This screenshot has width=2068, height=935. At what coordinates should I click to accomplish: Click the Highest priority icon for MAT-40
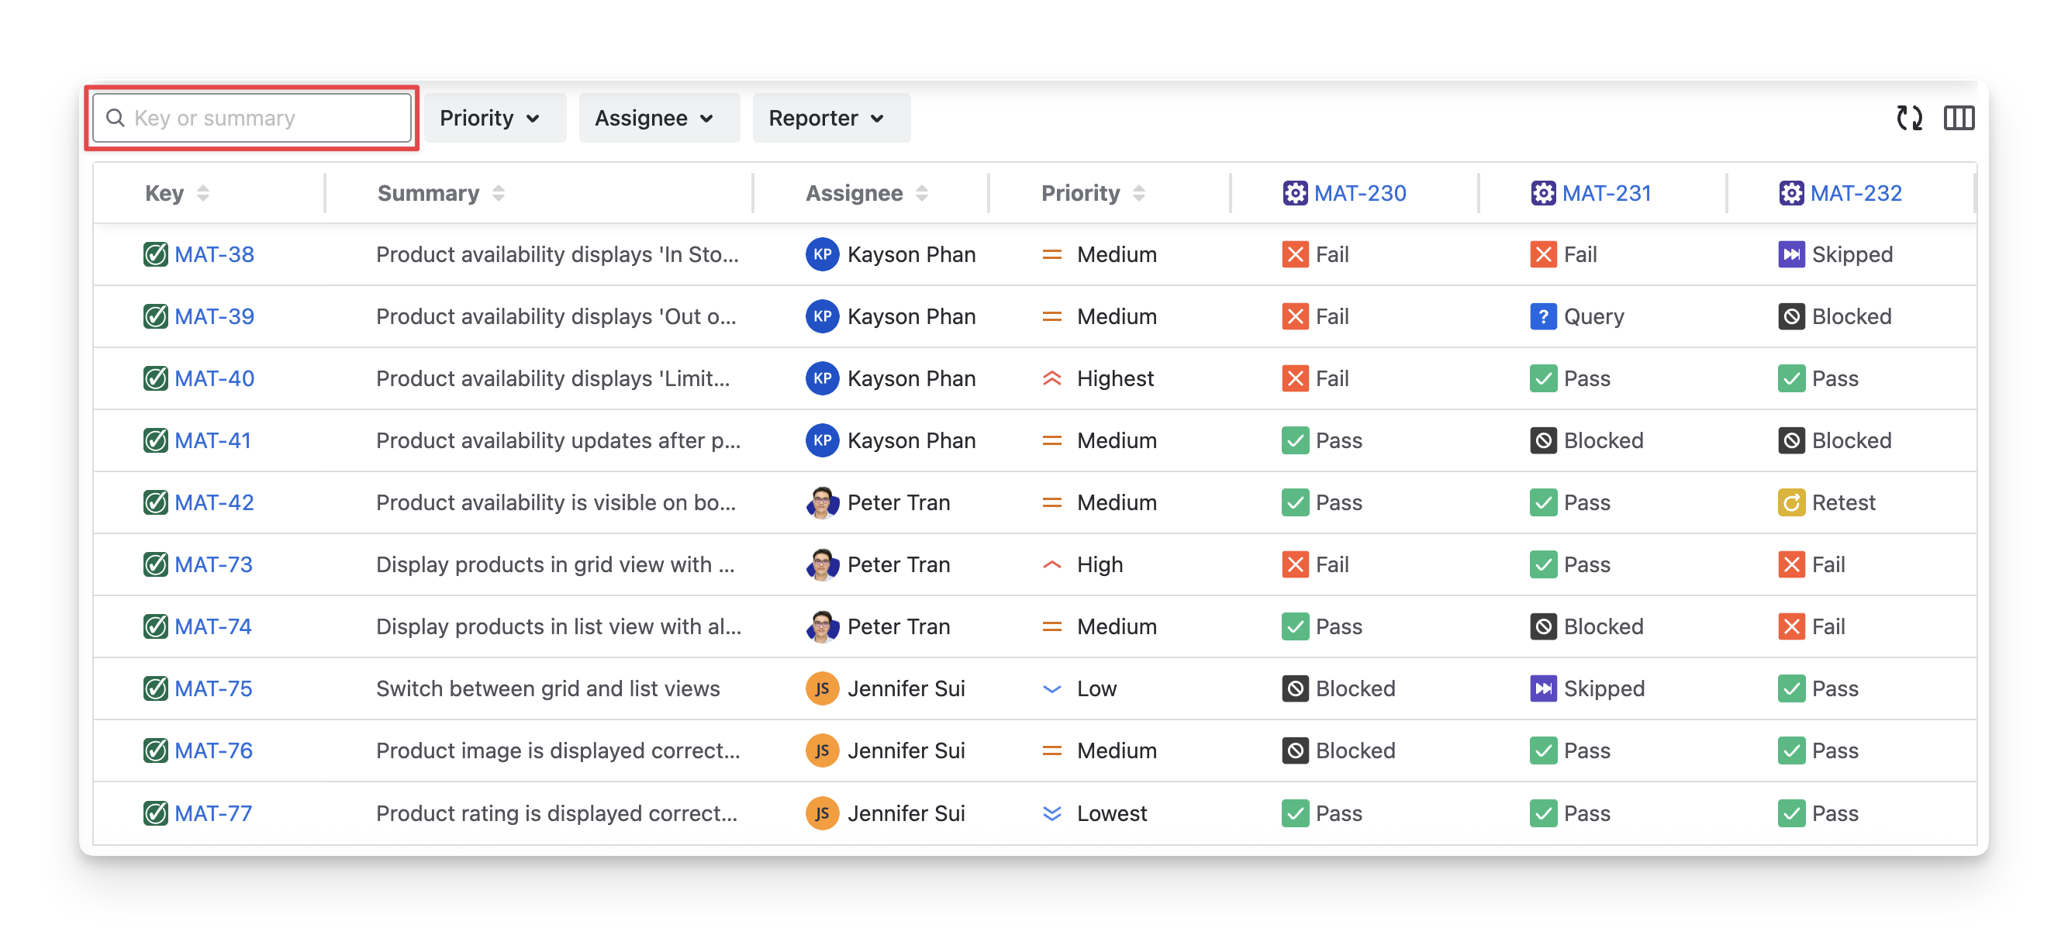click(1051, 378)
